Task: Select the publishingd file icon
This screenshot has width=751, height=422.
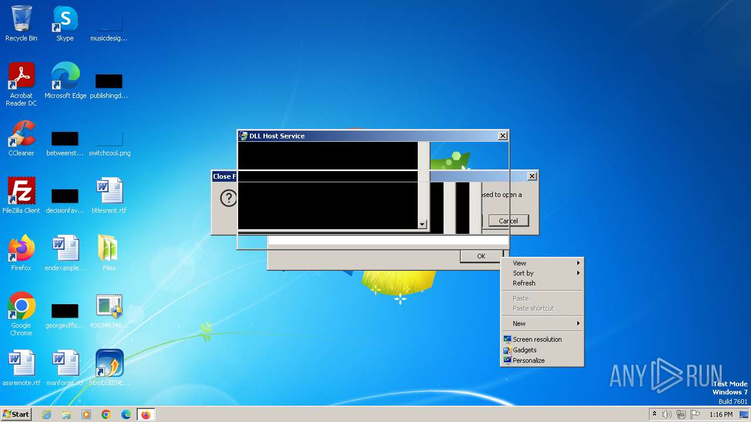Action: (109, 86)
